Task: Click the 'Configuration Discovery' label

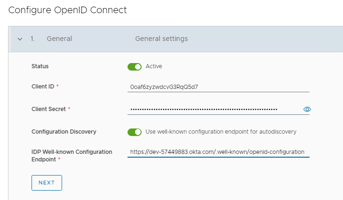Action: (x=64, y=132)
